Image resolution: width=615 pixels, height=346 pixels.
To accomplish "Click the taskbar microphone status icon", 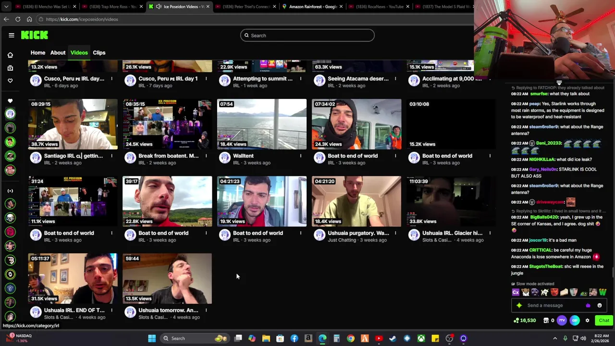I will pos(565,338).
